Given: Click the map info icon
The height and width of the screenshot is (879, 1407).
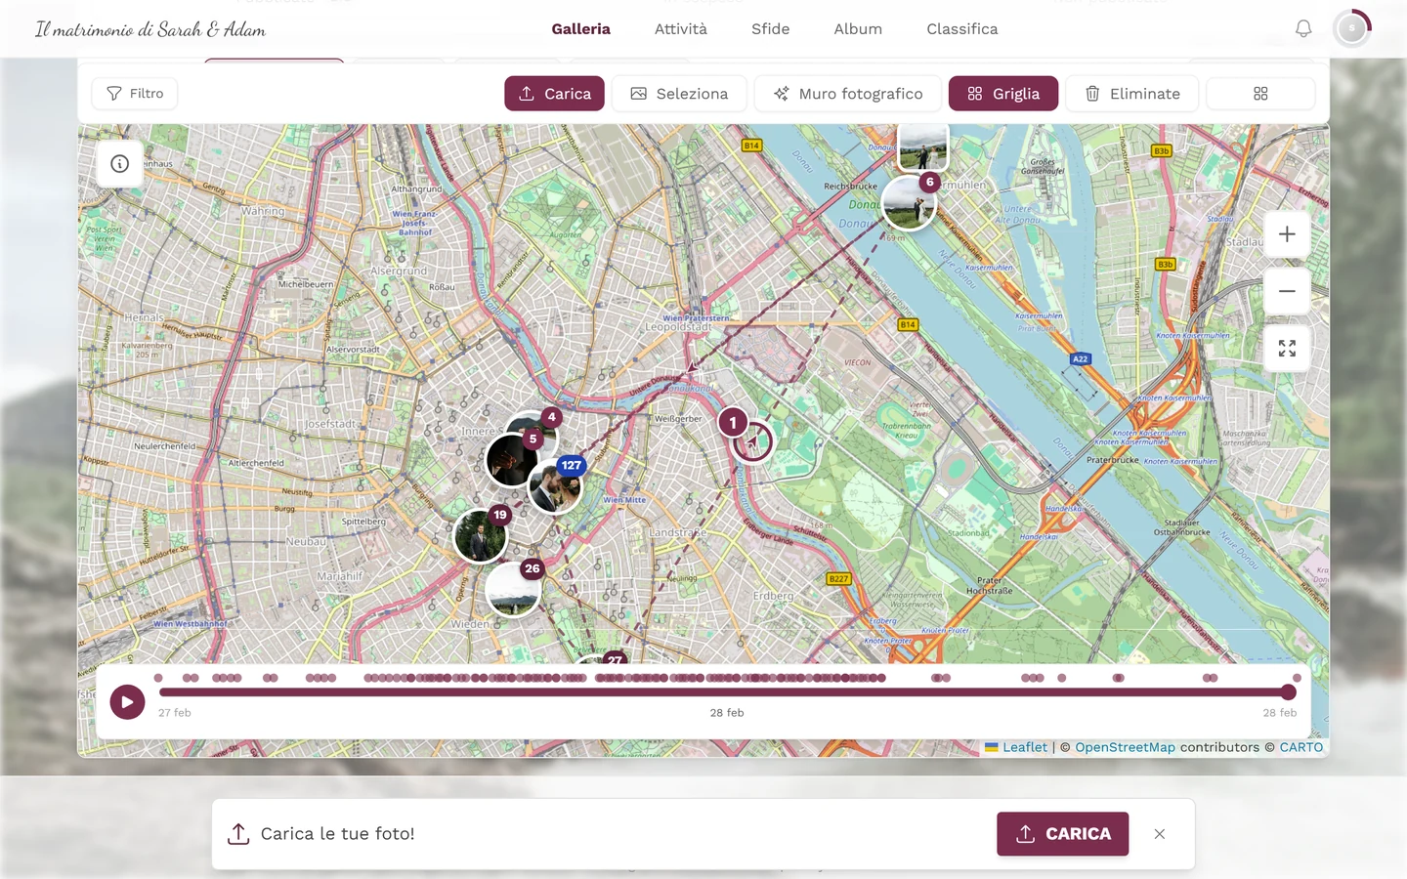Looking at the screenshot, I should (x=120, y=164).
